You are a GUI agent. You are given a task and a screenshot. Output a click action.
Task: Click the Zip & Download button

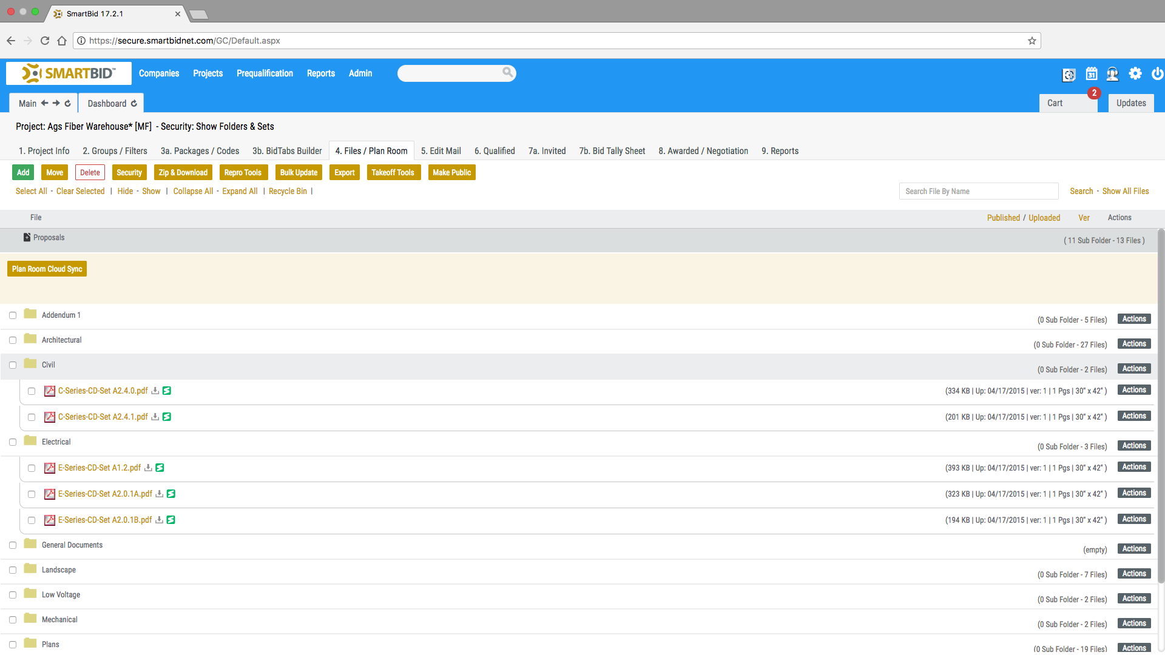click(x=183, y=173)
